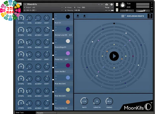168x114 pixels.
Task: Open the MIDI Ch dropdown
Action: (43, 10)
